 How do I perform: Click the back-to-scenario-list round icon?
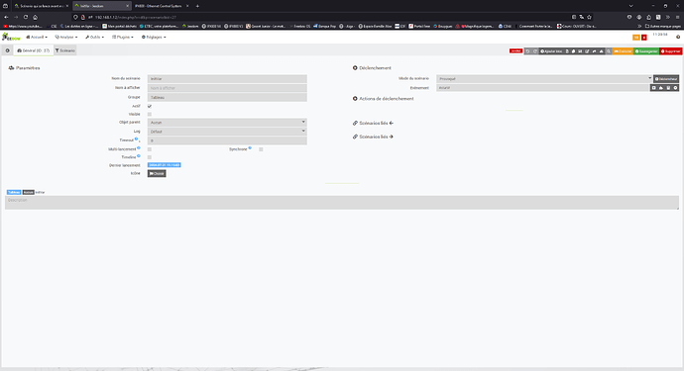[7, 50]
